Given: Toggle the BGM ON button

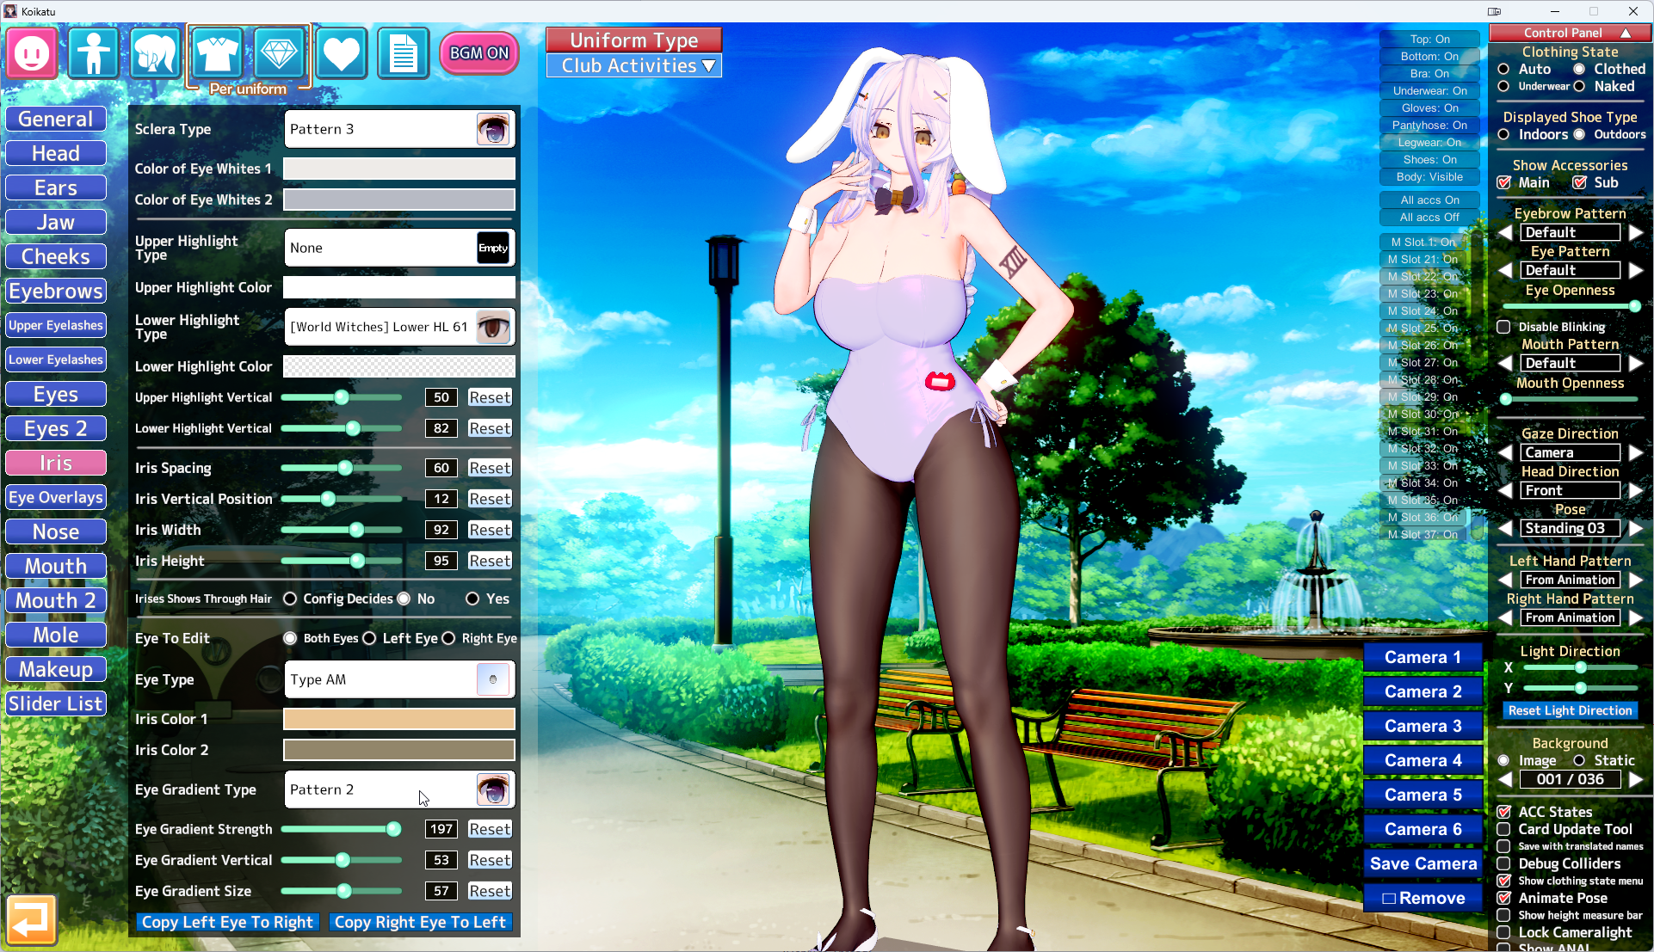Looking at the screenshot, I should [479, 53].
